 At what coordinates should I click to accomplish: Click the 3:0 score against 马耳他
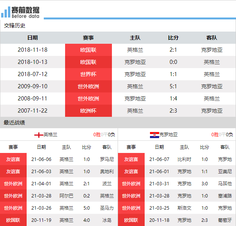(204, 183)
